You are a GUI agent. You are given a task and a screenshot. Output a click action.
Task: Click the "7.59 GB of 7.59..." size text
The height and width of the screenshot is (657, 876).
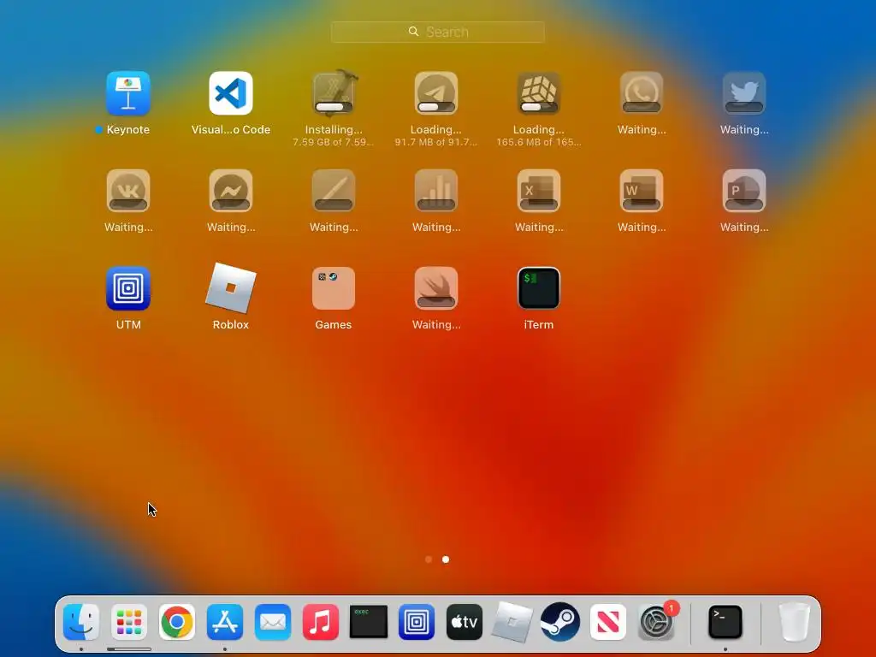334,143
